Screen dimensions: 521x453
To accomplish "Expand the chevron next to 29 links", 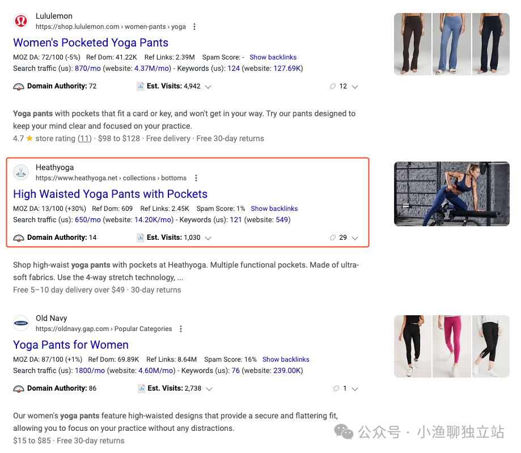I will [x=355, y=238].
